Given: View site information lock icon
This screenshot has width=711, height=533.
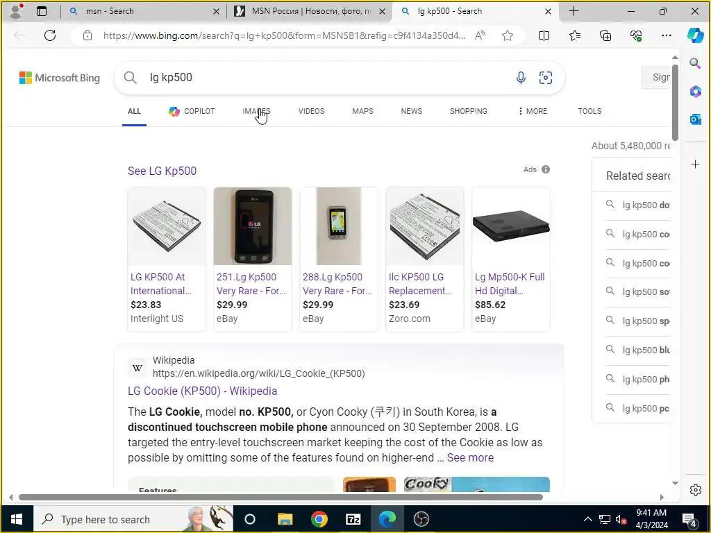Looking at the screenshot, I should click(87, 35).
